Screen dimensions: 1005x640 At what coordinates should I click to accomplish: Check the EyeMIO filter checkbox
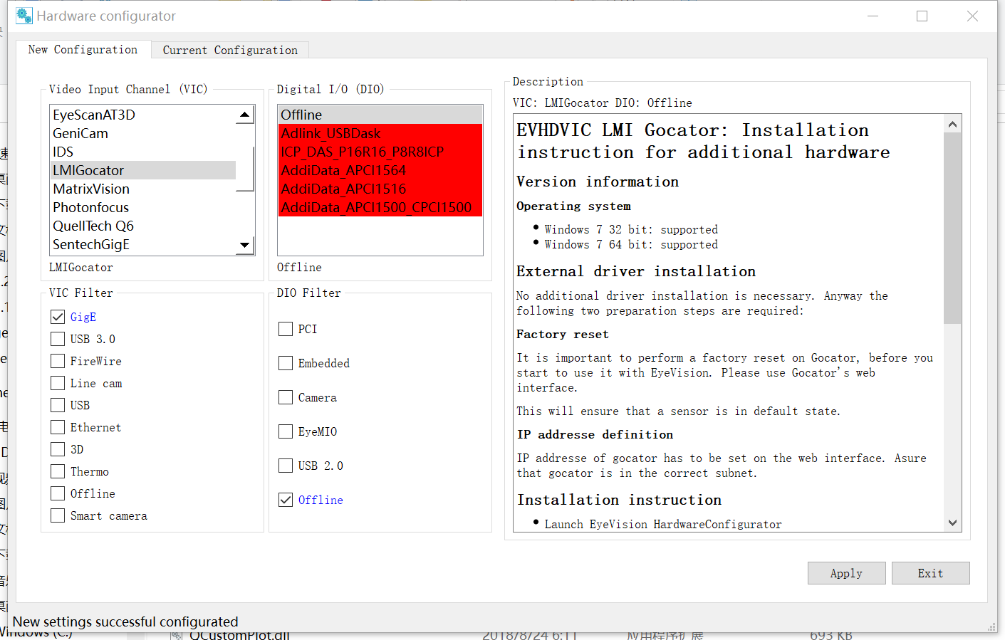pos(286,431)
